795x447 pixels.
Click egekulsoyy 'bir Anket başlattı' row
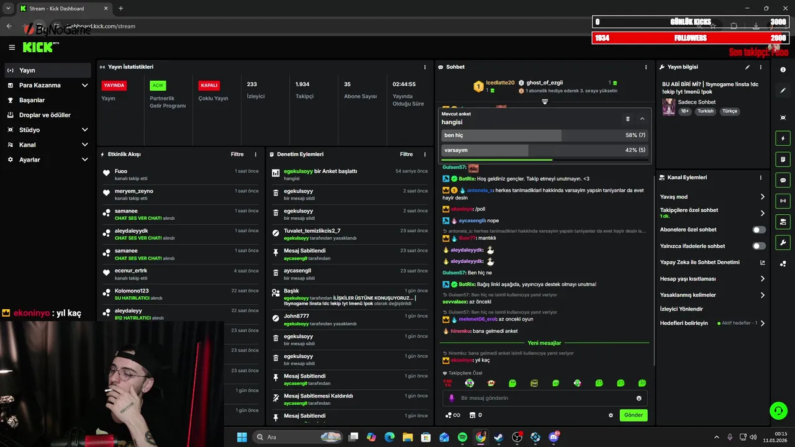click(350, 174)
